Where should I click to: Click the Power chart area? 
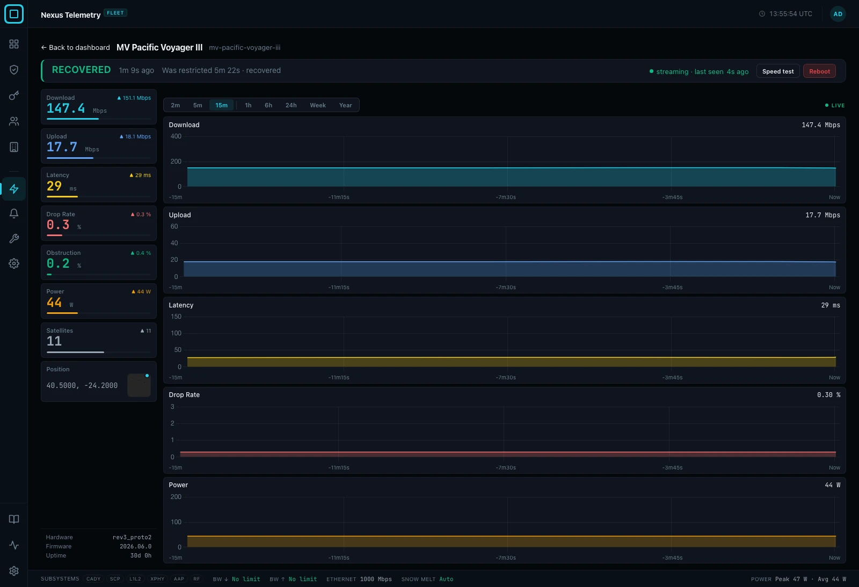click(x=504, y=520)
